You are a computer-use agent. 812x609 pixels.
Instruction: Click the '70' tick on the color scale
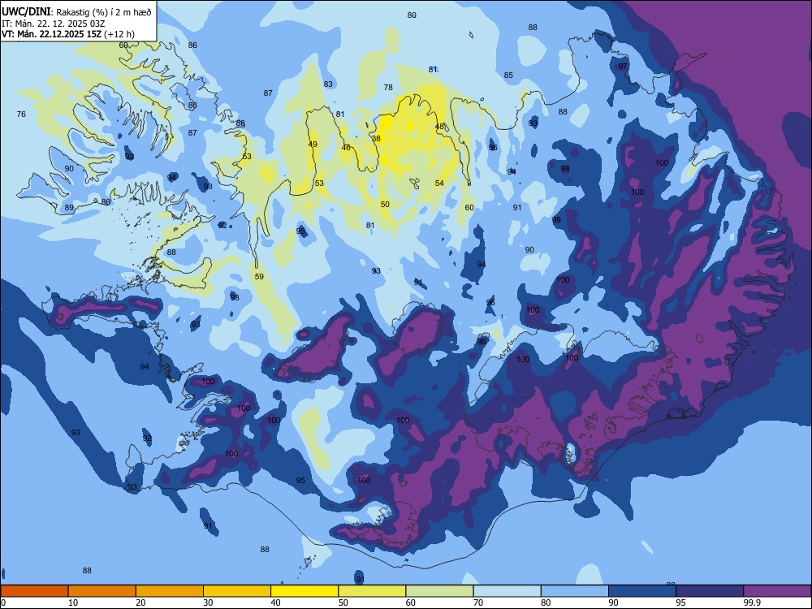(478, 603)
